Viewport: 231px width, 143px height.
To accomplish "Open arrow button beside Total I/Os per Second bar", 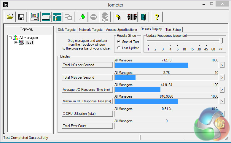I will click(221, 65).
